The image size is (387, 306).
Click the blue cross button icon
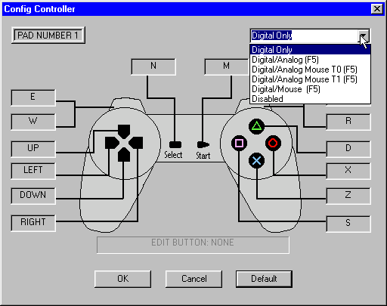click(x=256, y=160)
